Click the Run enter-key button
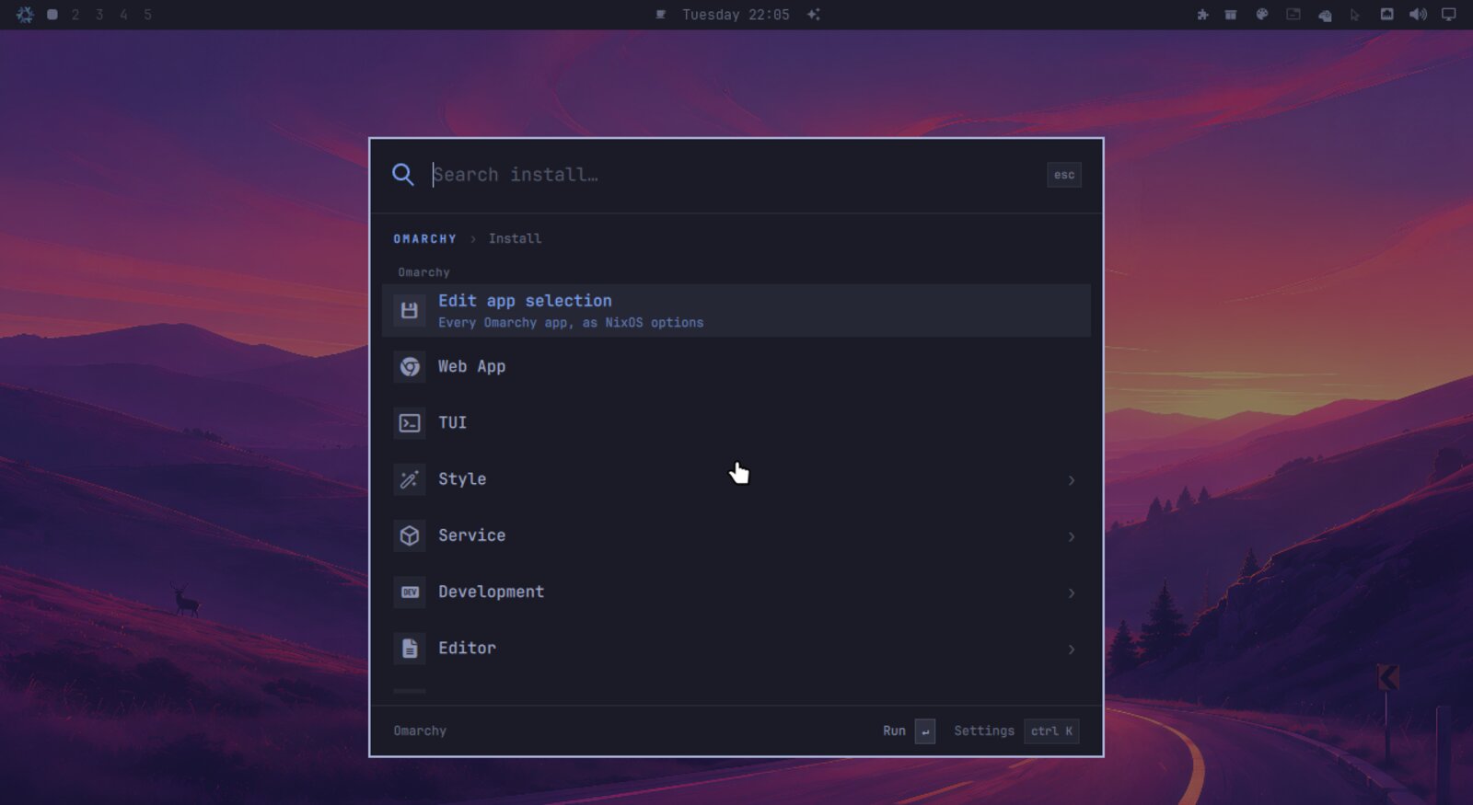 tap(925, 731)
